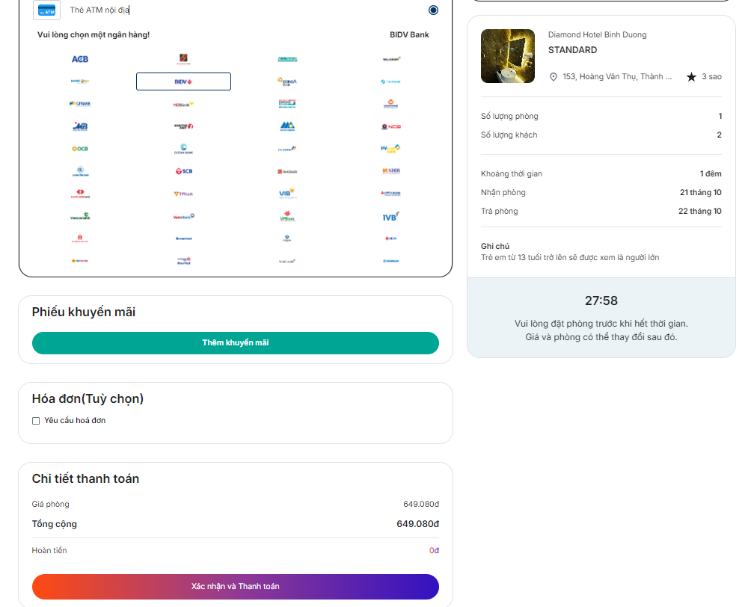Choose HDBank as the payment bank
Screen dimensions: 742x607
[183, 104]
